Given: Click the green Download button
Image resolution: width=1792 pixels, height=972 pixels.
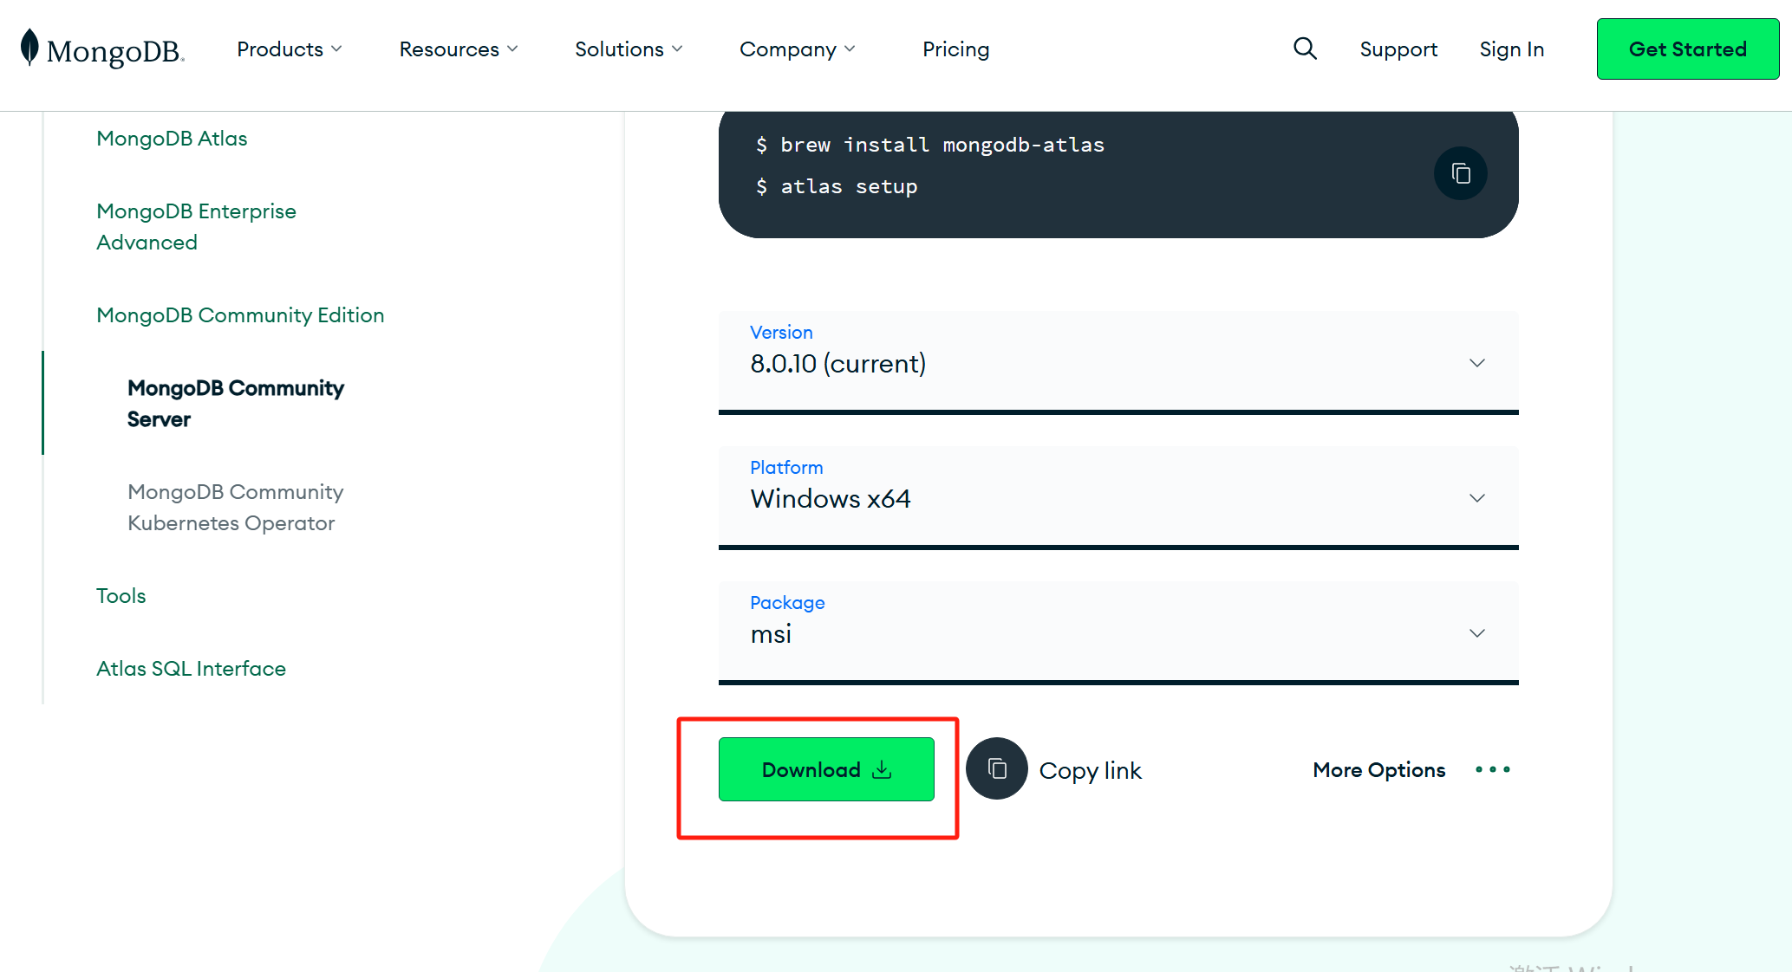Looking at the screenshot, I should pos(825,769).
